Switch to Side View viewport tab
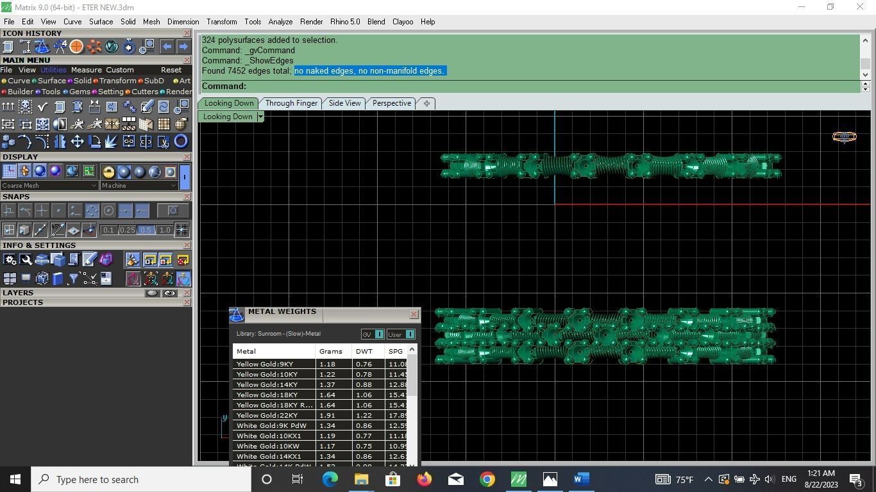This screenshot has height=492, width=876. click(x=344, y=103)
